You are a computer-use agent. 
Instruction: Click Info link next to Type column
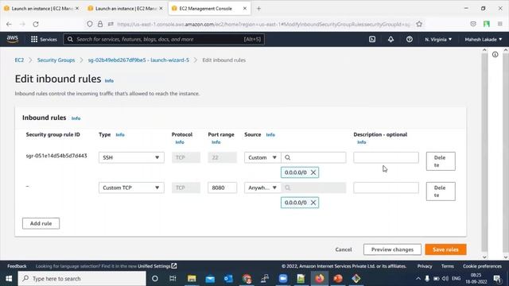120,134
